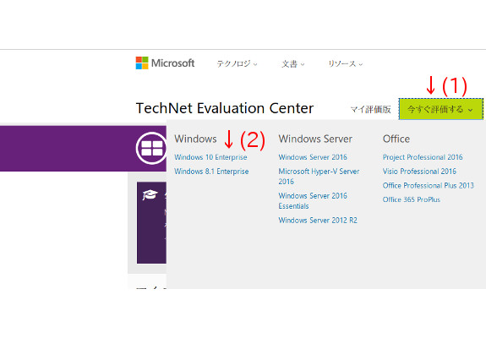Click the TechNet Evaluation Center title
The height and width of the screenshot is (338, 486).
pos(225,108)
